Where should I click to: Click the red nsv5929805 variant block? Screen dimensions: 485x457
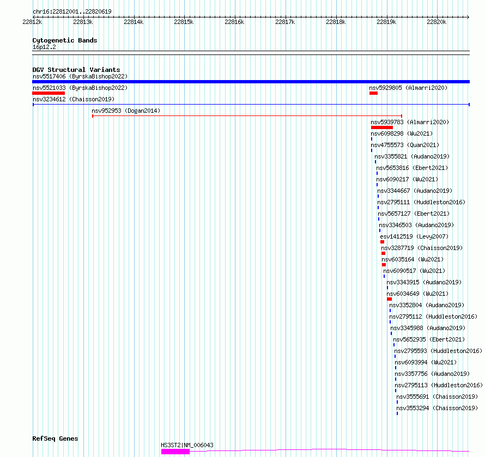[373, 93]
